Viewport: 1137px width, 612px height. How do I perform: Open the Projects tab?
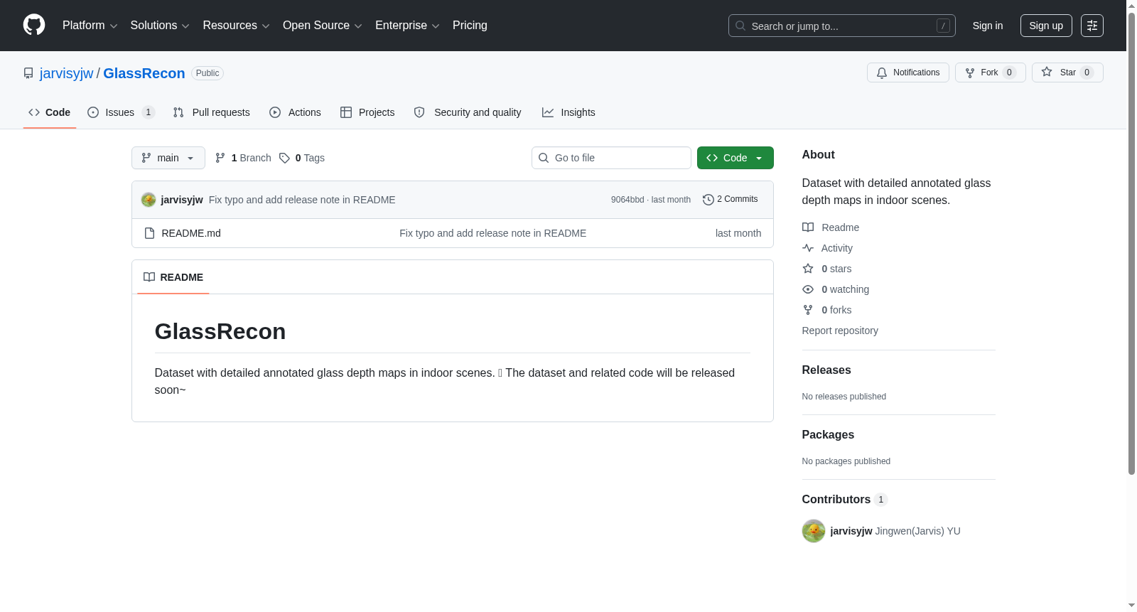pyautogui.click(x=367, y=112)
